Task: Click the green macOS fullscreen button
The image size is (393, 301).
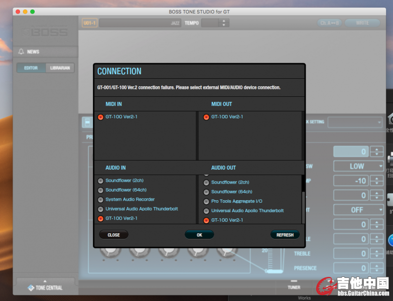Action: [33, 12]
